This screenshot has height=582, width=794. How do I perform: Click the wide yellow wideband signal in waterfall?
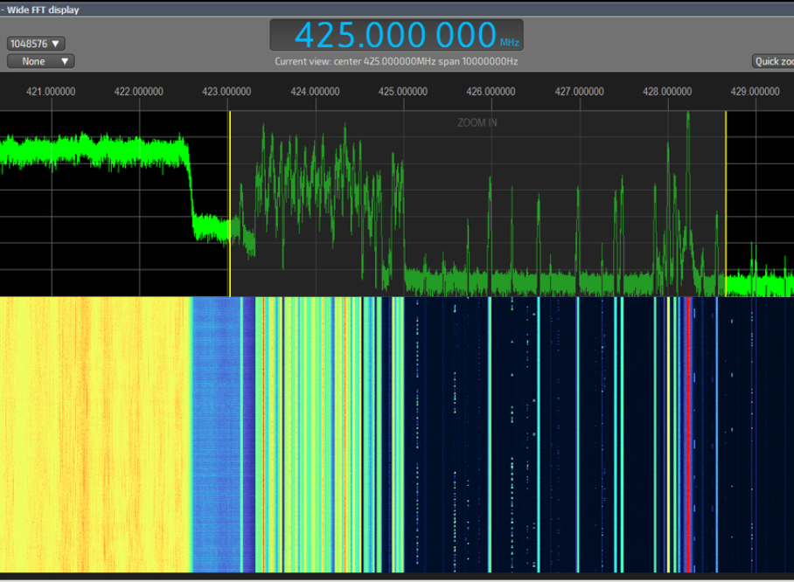(x=95, y=434)
